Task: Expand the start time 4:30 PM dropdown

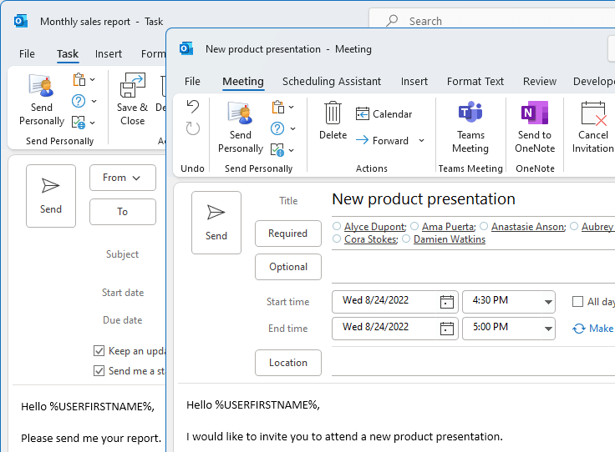Action: tap(548, 302)
